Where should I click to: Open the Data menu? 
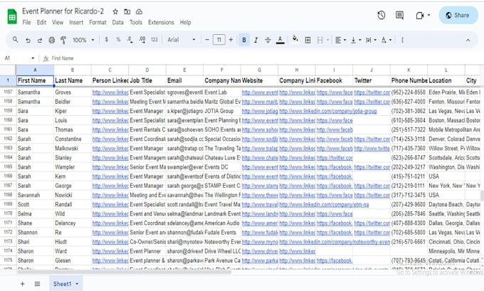[x=117, y=22]
